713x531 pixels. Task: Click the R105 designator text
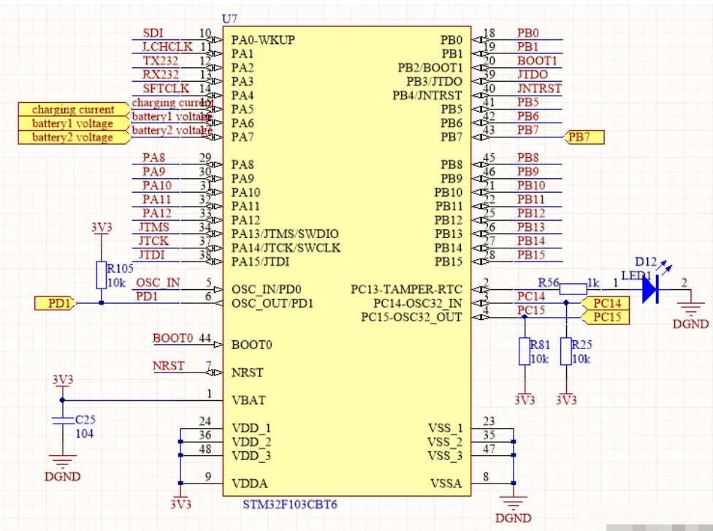[x=120, y=269]
